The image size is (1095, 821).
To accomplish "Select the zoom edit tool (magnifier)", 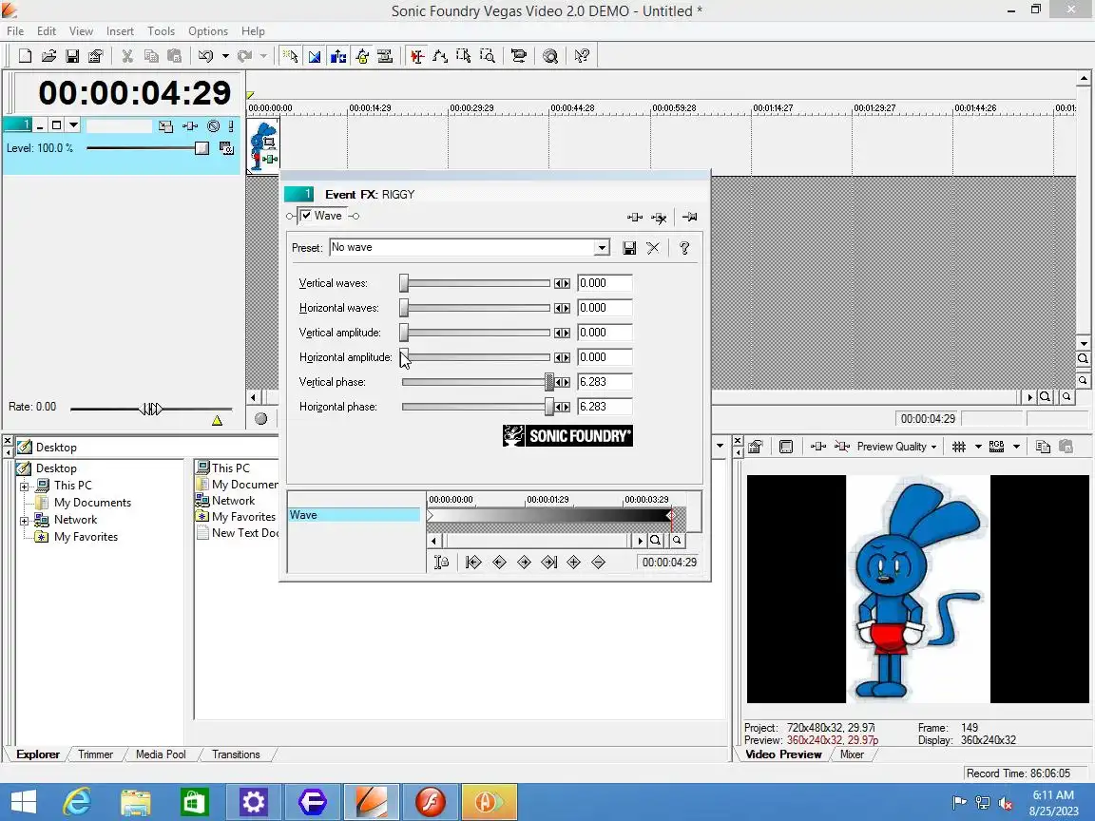I will (x=488, y=56).
